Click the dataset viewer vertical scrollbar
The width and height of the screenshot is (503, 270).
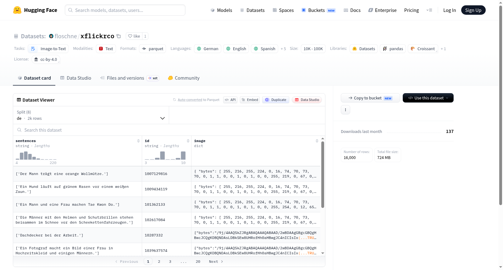click(x=323, y=174)
